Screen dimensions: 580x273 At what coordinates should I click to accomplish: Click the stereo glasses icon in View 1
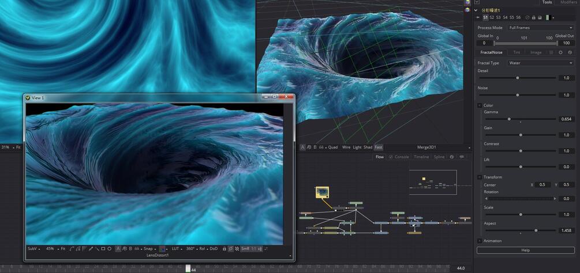point(137,249)
